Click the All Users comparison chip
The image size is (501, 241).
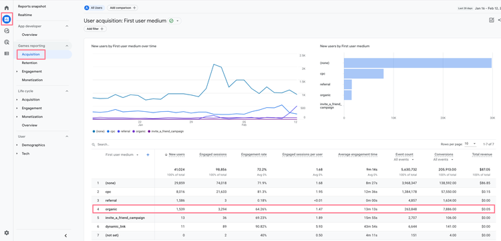[94, 7]
